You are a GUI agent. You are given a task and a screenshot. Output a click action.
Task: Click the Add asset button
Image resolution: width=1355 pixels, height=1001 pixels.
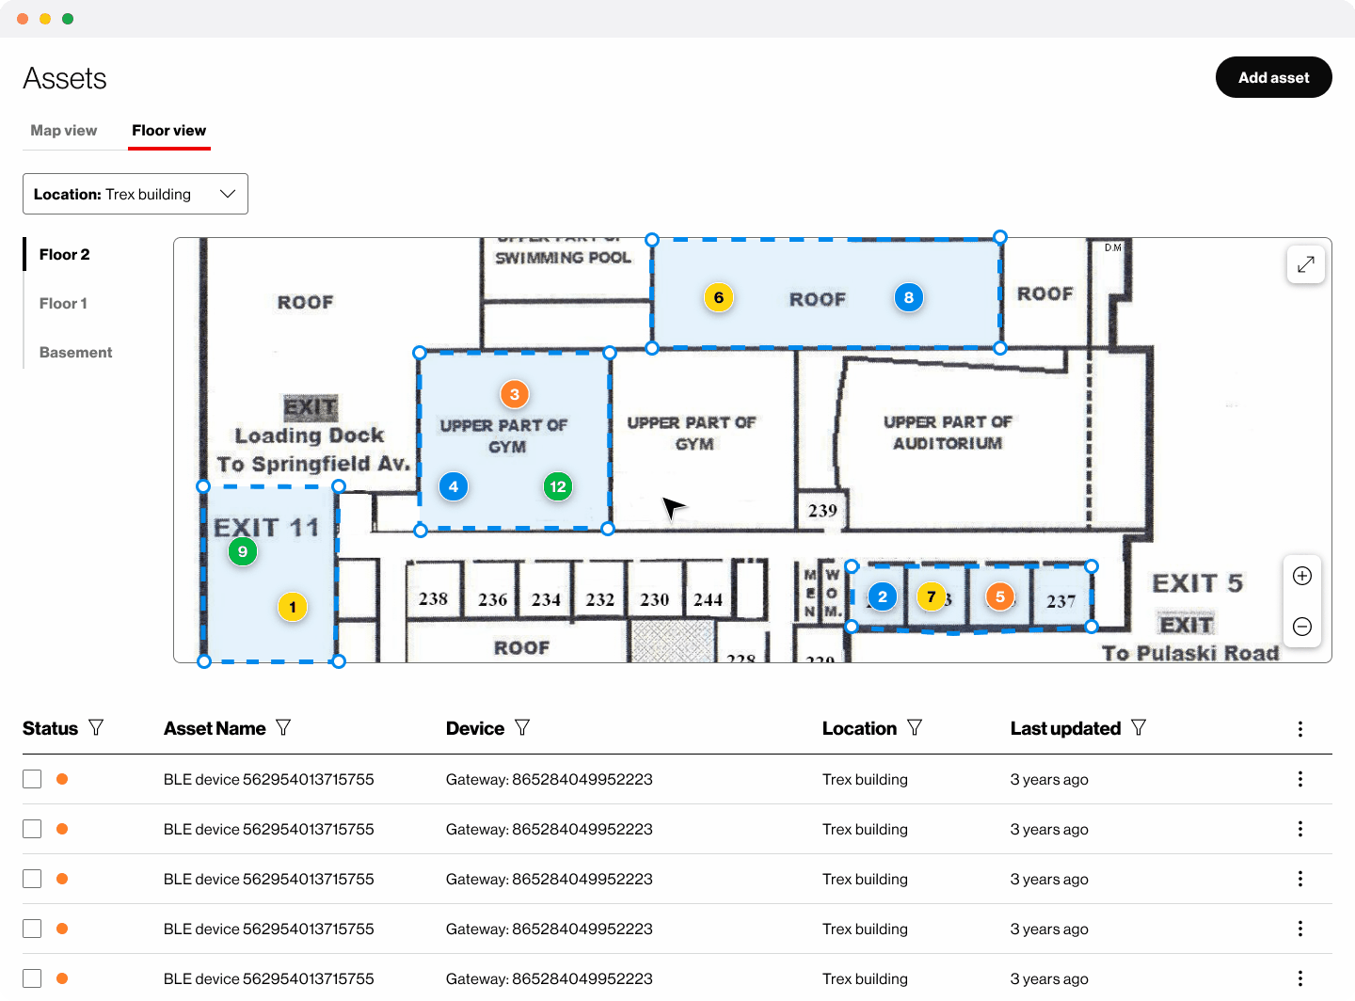tap(1273, 77)
